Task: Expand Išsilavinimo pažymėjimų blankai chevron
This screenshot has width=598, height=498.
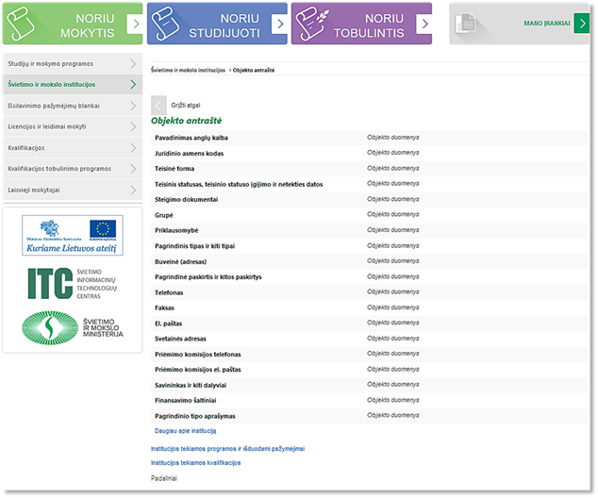Action: (x=133, y=106)
